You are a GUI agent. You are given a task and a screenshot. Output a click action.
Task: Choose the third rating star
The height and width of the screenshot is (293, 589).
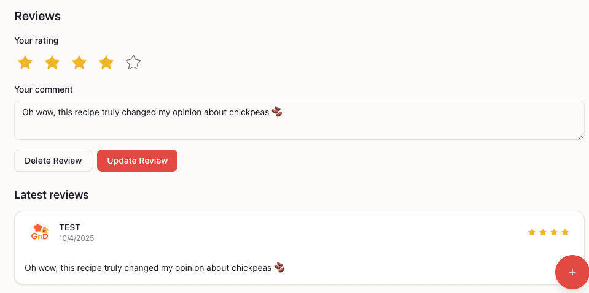(x=79, y=63)
